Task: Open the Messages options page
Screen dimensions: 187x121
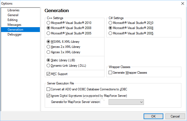Action: click(14, 25)
